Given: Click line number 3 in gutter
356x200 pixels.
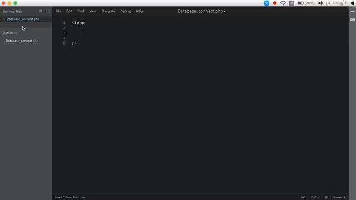Looking at the screenshot, I should tap(64, 33).
